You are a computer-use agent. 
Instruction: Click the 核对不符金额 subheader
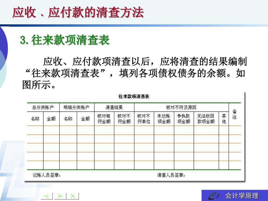[x=124, y=119]
